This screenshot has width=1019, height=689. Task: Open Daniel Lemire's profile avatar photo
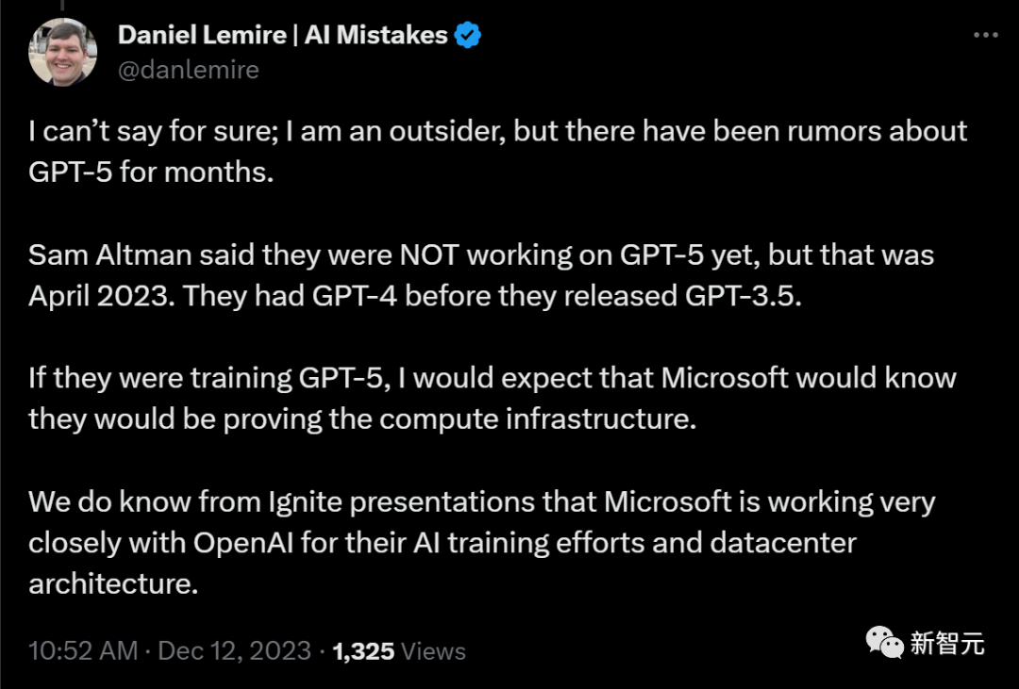click(x=62, y=52)
